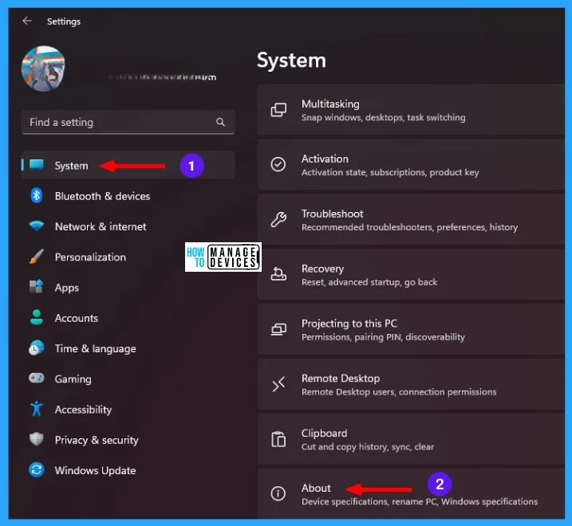Open the user profile picture
This screenshot has height=526, width=572.
pyautogui.click(x=43, y=69)
